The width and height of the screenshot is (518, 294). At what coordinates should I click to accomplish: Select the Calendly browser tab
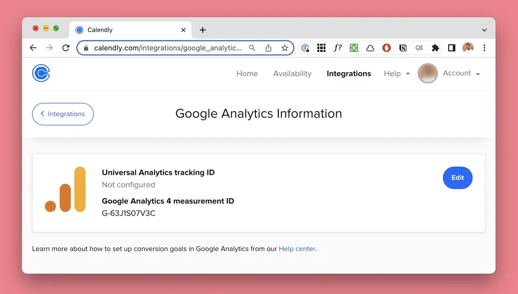click(x=131, y=30)
